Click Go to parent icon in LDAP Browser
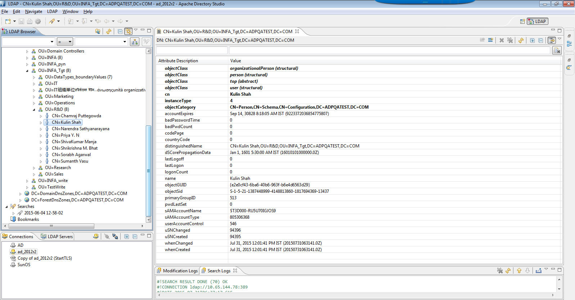Screen dimensions: 575x300 98,31
